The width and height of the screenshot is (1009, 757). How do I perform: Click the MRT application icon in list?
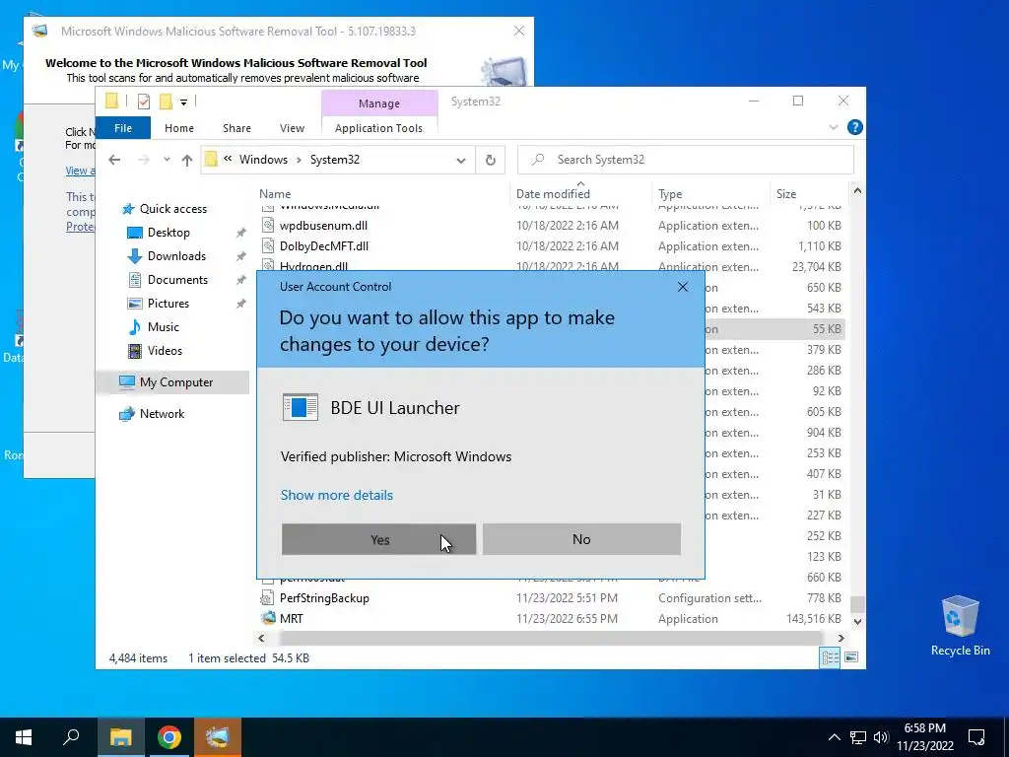tap(268, 618)
